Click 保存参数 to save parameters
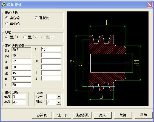The width and height of the screenshot is (154, 122). [82, 115]
